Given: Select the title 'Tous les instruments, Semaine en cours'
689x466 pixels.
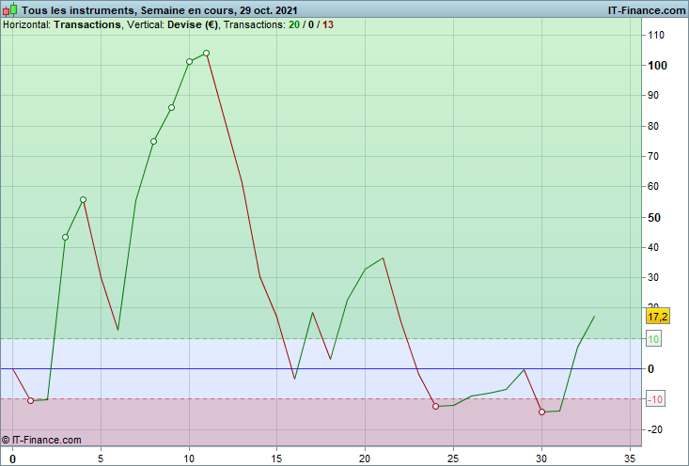Looking at the screenshot, I should point(128,10).
